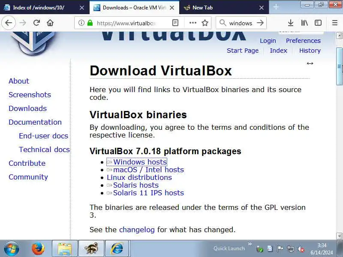343x257 pixels.
Task: Go to the Start Page link
Action: point(243,51)
